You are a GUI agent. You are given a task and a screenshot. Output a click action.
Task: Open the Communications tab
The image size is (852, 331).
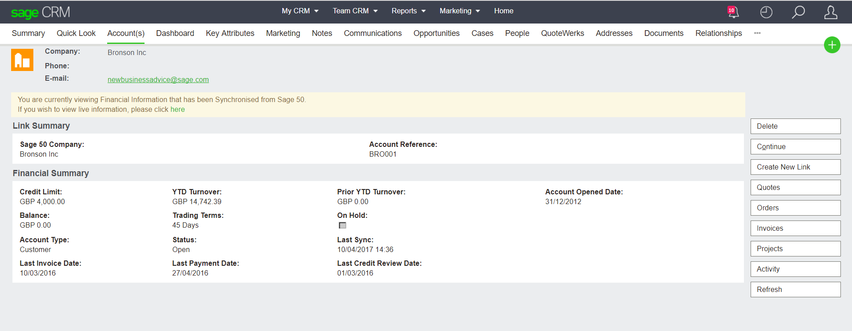(x=373, y=33)
